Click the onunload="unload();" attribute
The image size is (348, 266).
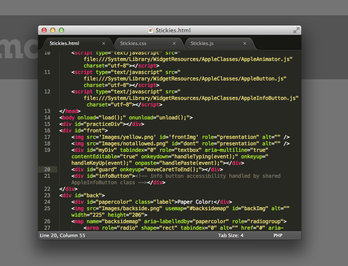[159, 118]
